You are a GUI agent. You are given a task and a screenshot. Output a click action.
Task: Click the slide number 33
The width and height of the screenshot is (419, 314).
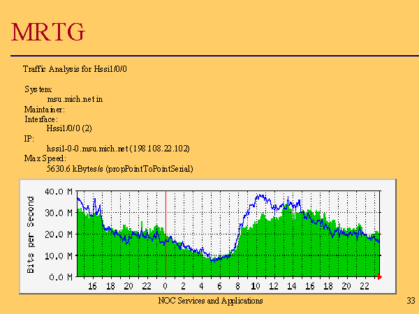click(411, 300)
